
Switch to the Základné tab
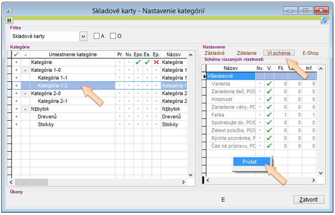coord(214,53)
